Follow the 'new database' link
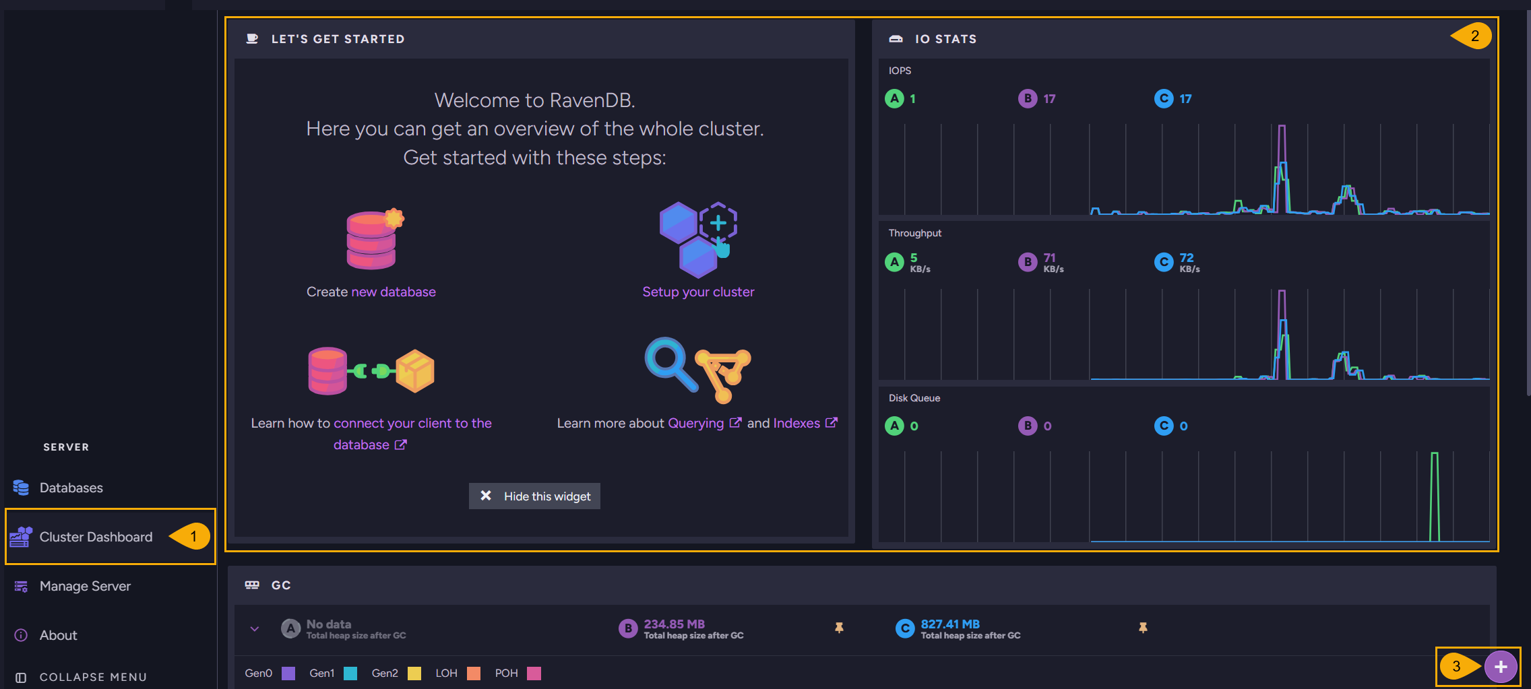 [x=394, y=292]
